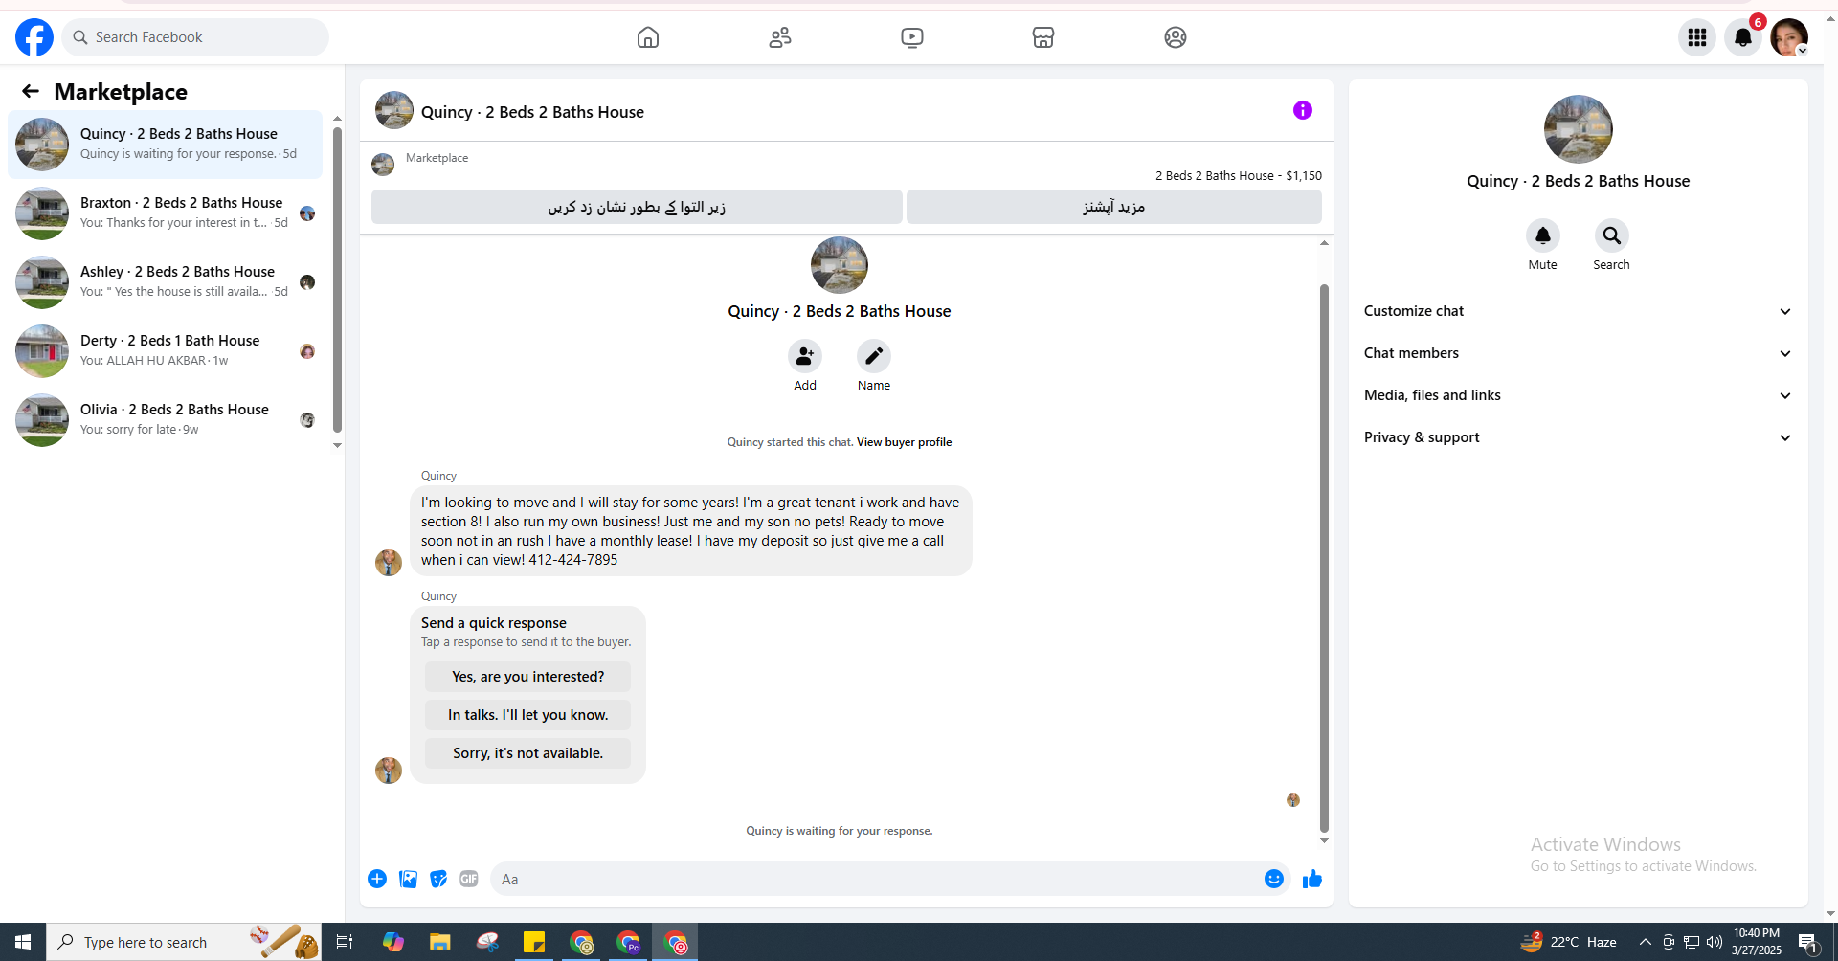
Task: Click the taskbar clock showing 10:40 PM
Action: pyautogui.click(x=1757, y=942)
